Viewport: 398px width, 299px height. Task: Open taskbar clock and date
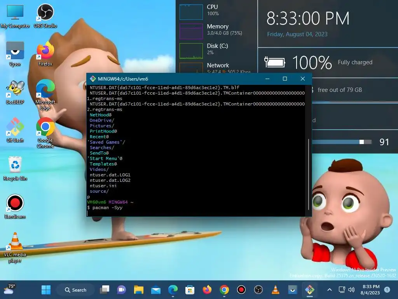(x=370, y=290)
